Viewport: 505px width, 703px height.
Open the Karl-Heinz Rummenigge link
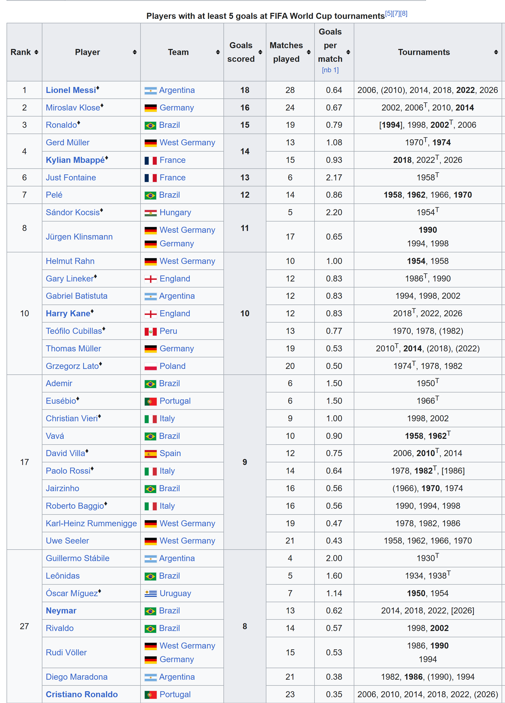point(91,523)
